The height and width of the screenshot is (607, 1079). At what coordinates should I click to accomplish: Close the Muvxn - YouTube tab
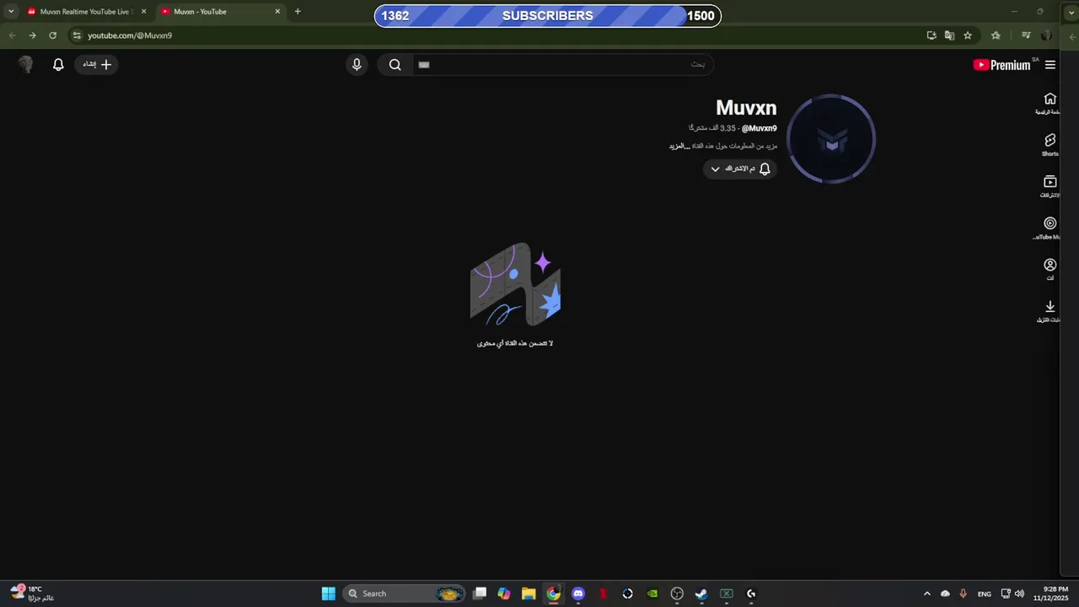(277, 12)
